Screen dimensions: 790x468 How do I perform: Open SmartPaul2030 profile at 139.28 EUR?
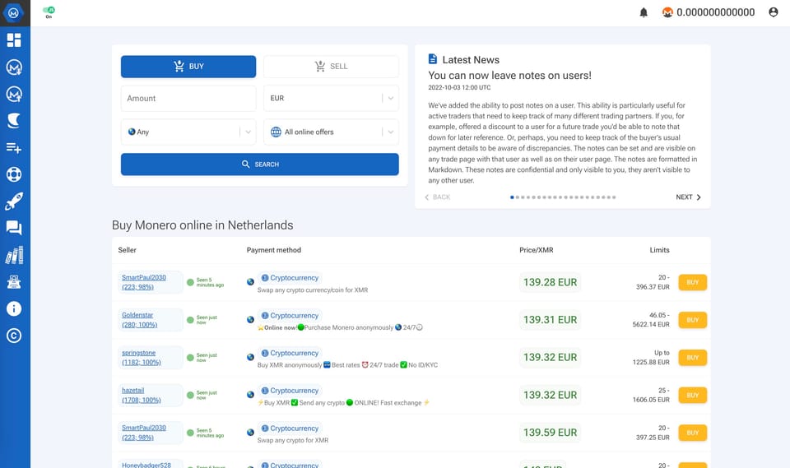(x=143, y=282)
